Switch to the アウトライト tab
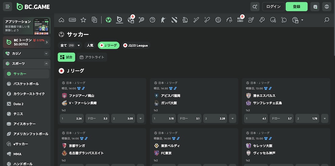This screenshot has height=166, width=335. point(92,57)
